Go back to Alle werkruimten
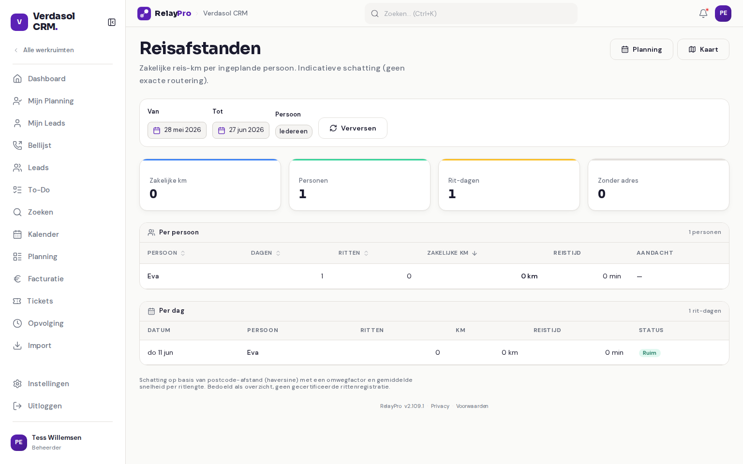Screen dimensions: 743x464 [44, 50]
